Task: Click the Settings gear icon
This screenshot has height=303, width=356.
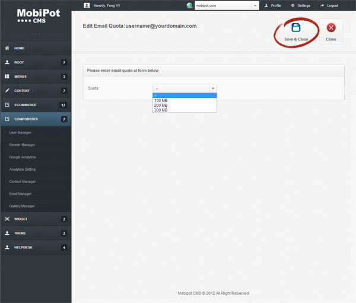Action: (x=293, y=5)
